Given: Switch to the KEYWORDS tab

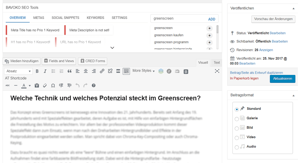Looking at the screenshot, I should coord(96,18).
